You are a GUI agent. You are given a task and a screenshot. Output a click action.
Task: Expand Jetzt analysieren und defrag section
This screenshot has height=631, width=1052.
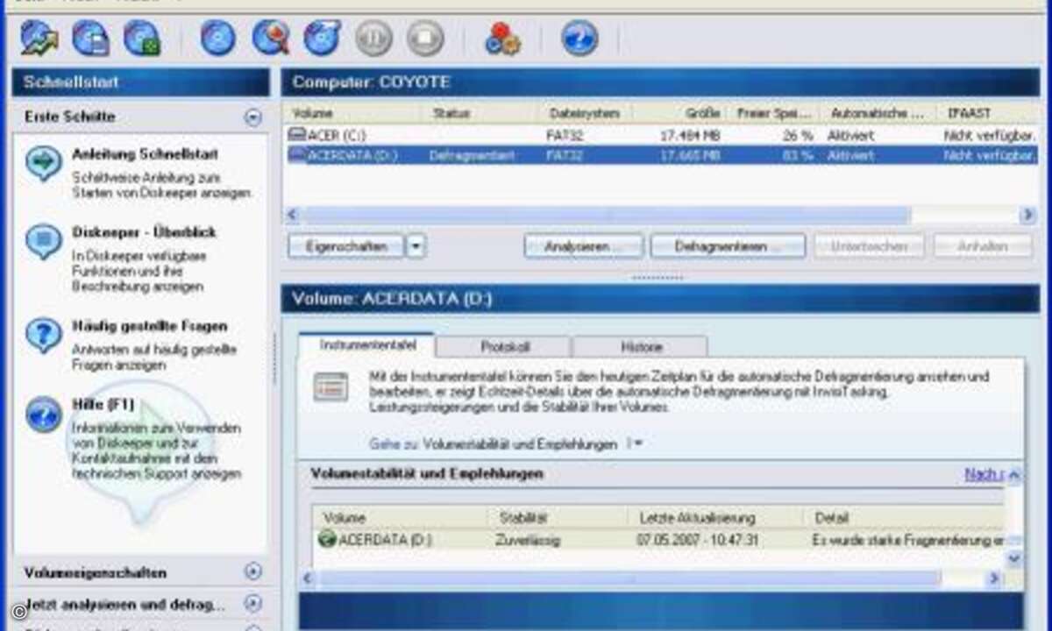click(252, 603)
